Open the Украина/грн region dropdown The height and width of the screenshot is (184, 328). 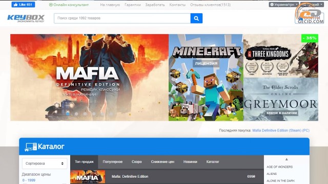click(283, 5)
